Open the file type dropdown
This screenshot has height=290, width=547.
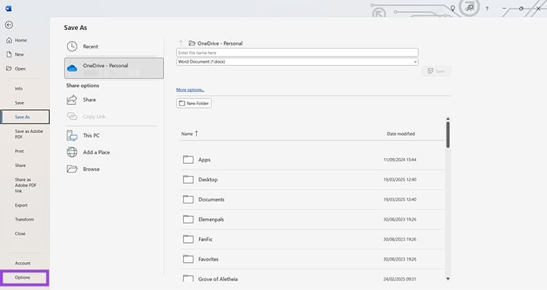tap(297, 61)
